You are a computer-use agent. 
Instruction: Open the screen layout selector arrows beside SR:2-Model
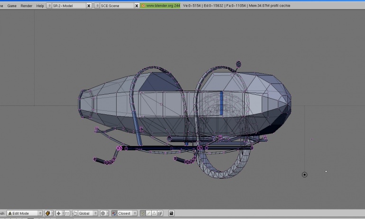click(x=49, y=6)
